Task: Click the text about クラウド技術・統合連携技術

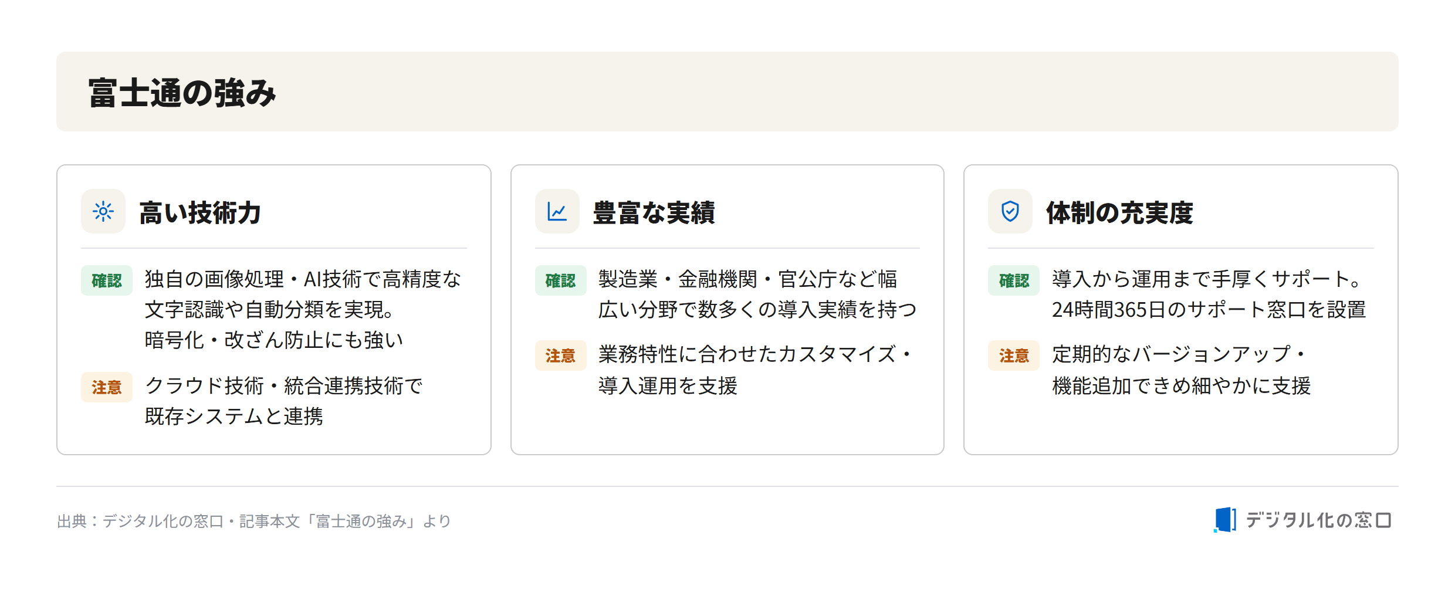Action: point(283,385)
